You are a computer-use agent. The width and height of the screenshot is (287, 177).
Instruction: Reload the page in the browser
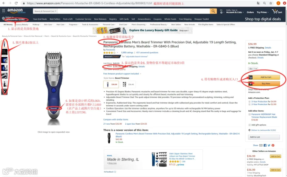pyautogui.click(x=16, y=3)
